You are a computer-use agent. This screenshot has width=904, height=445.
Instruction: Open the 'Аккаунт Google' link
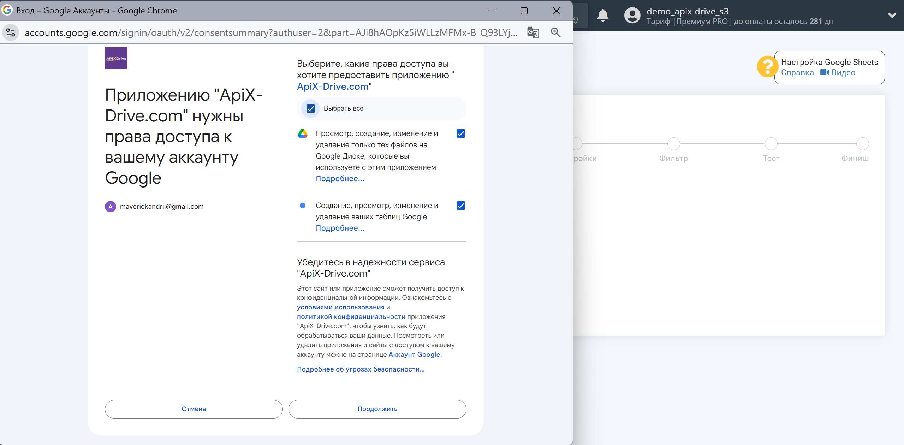(414, 355)
